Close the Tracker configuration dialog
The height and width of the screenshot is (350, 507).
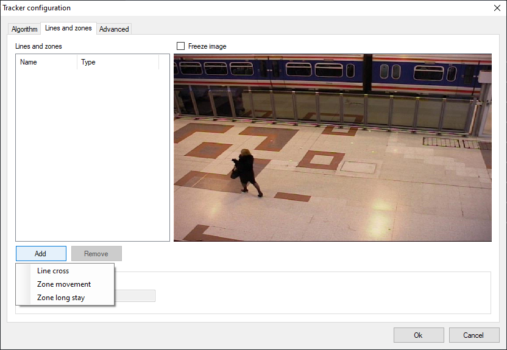[496, 8]
